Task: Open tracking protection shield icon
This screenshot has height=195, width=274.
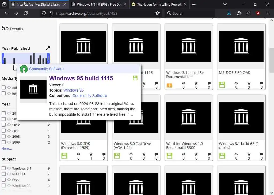Action: click(44, 13)
